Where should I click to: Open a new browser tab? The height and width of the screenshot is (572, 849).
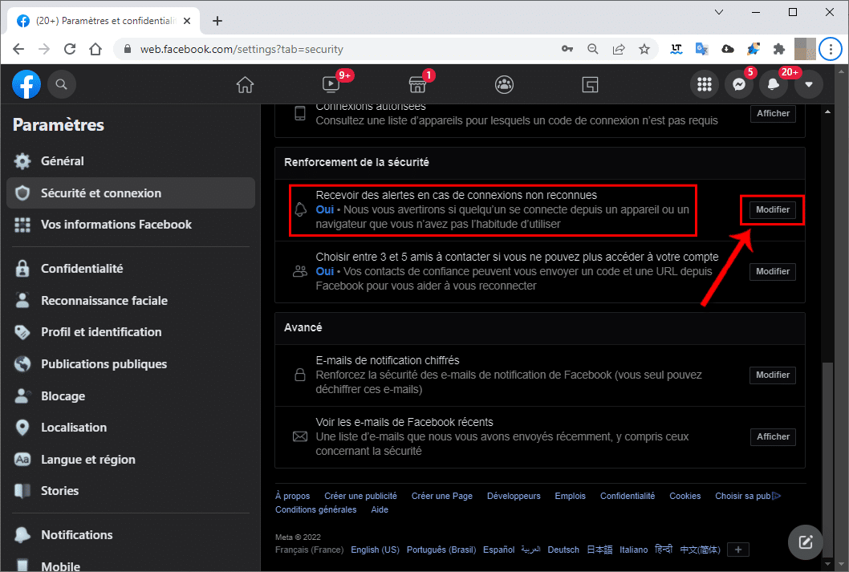217,21
